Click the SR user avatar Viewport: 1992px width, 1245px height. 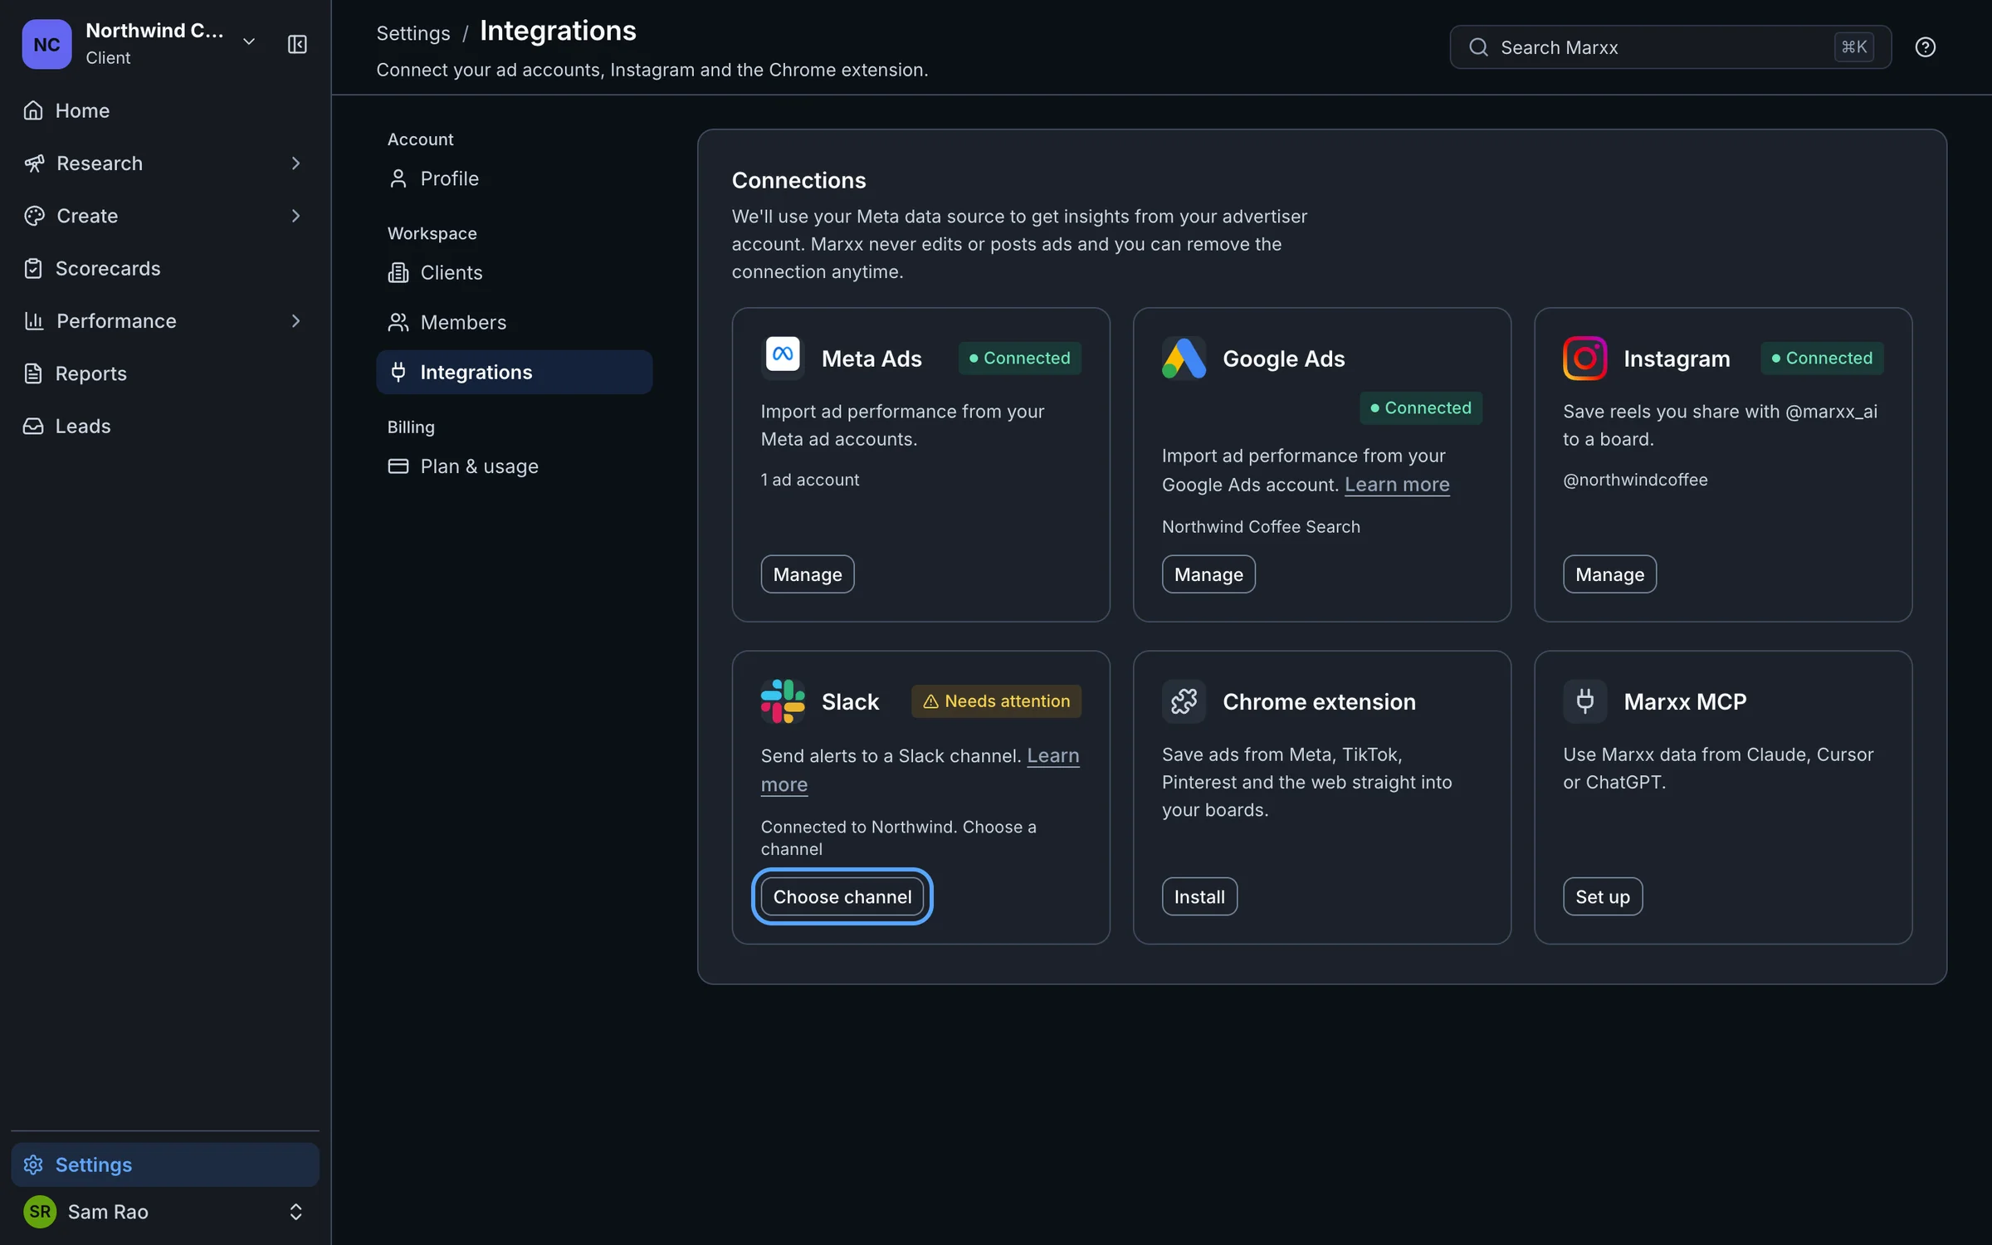tap(40, 1212)
